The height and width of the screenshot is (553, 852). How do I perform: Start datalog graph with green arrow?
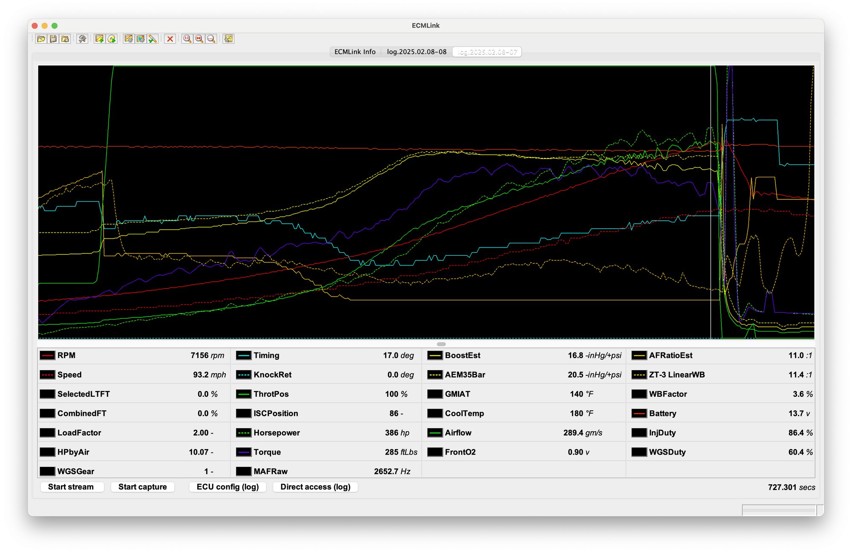(x=99, y=39)
